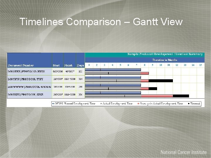
Task: Click the 'National Cancer Institute' footer text
Action: (183, 152)
